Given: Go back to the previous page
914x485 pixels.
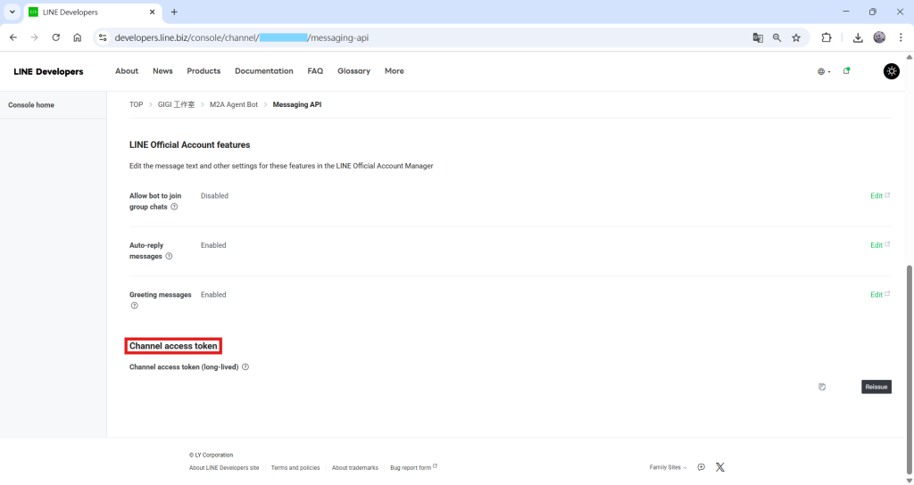Looking at the screenshot, I should click(13, 37).
